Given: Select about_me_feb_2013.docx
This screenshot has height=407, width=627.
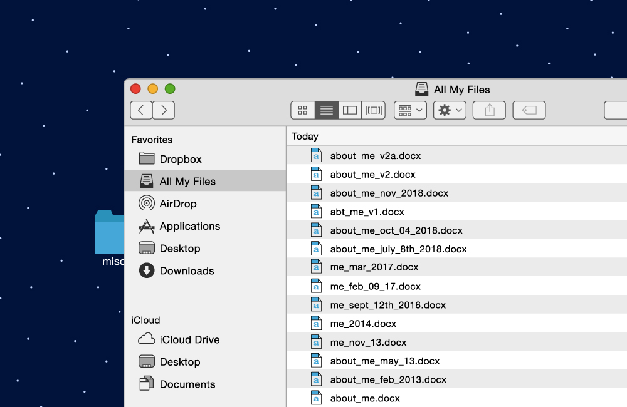Looking at the screenshot, I should coord(456,379).
